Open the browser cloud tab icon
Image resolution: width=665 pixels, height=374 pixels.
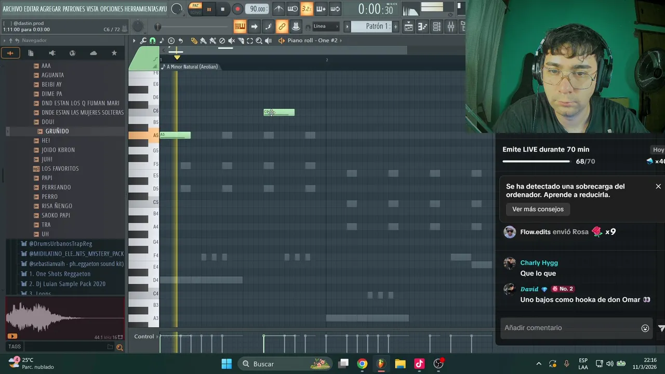(93, 53)
